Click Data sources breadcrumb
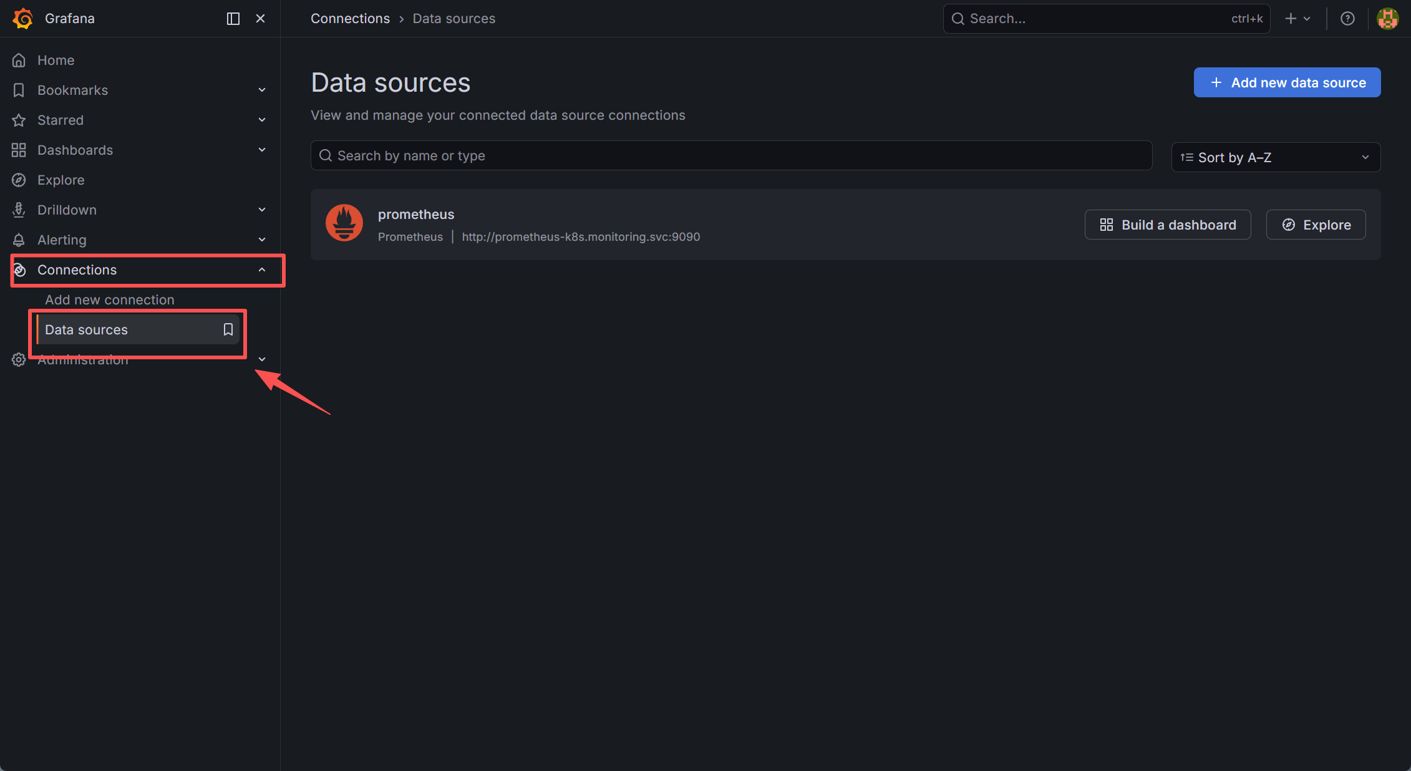 pyautogui.click(x=454, y=19)
